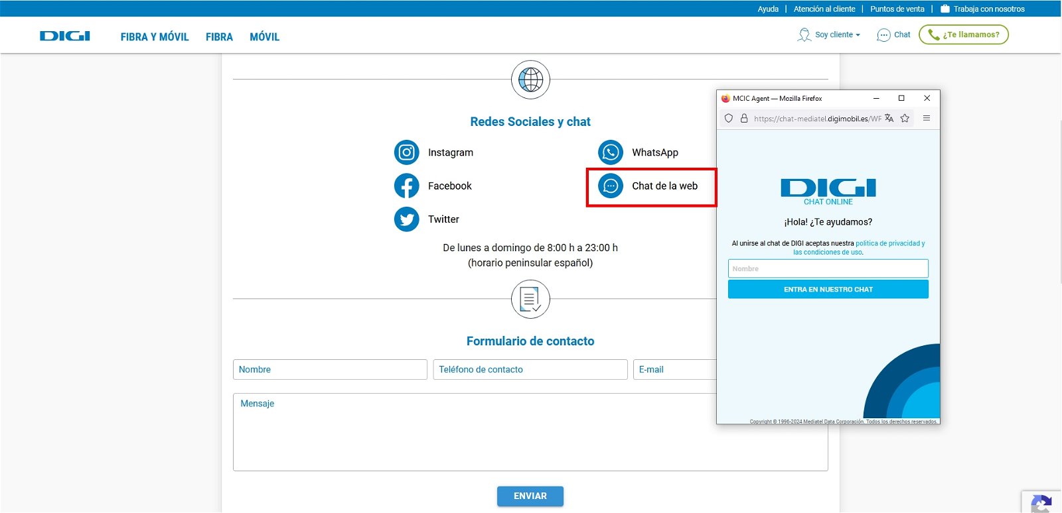Click the header Chat link
This screenshot has height=513, width=1062.
pyautogui.click(x=902, y=34)
